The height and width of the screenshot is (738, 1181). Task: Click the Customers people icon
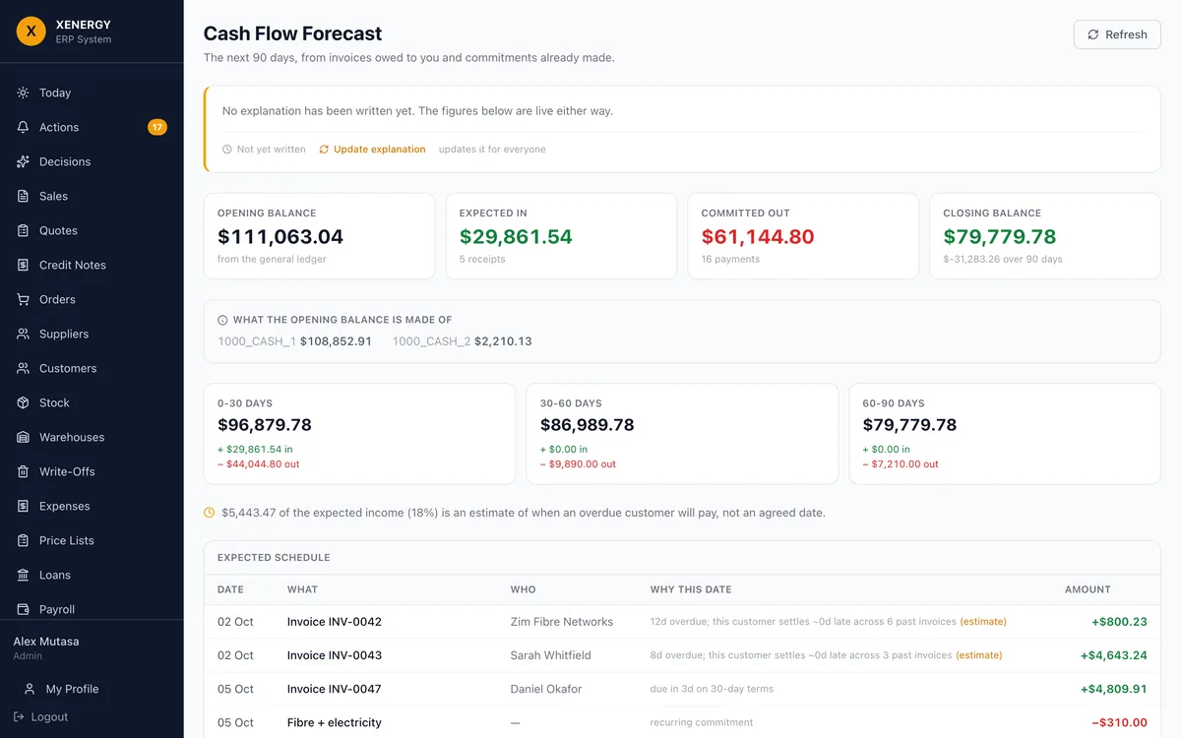(x=23, y=368)
